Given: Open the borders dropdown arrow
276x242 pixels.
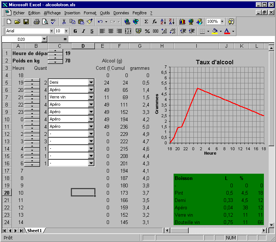Looking at the screenshot, I should pos(208,31).
